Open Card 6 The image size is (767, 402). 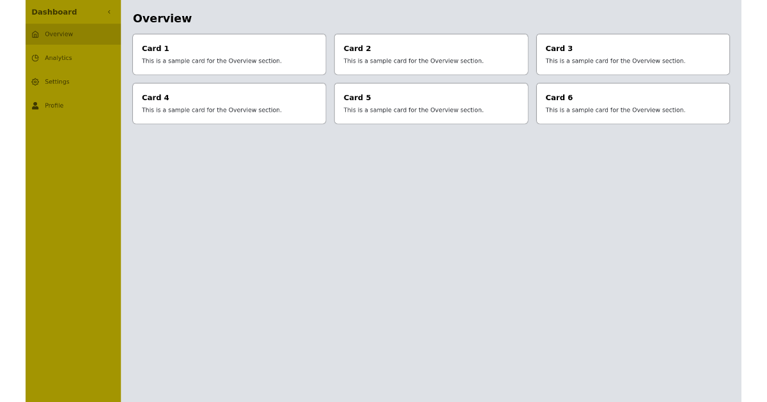pos(633,103)
